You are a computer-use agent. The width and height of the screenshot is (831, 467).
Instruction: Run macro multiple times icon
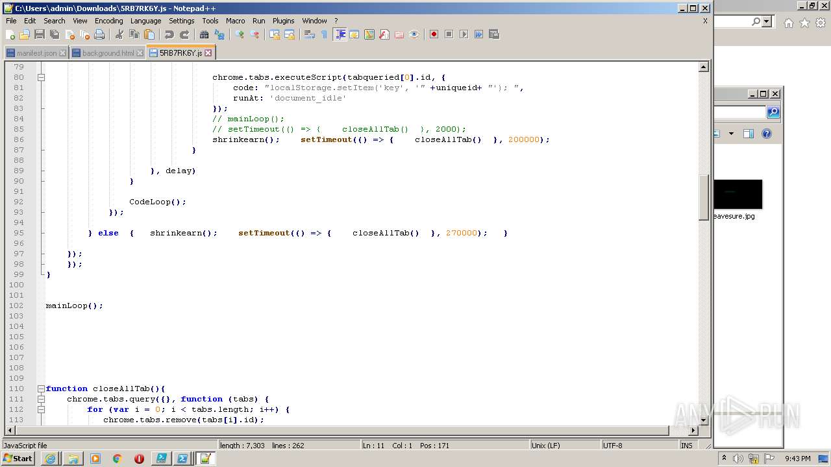point(478,34)
